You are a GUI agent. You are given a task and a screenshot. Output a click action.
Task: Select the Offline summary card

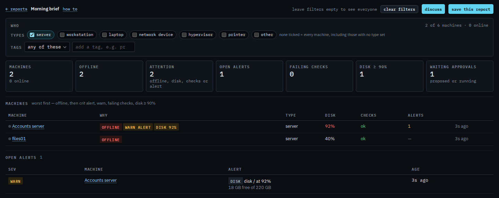[x=109, y=76]
